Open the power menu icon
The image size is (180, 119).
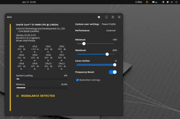[x=176, y=2]
